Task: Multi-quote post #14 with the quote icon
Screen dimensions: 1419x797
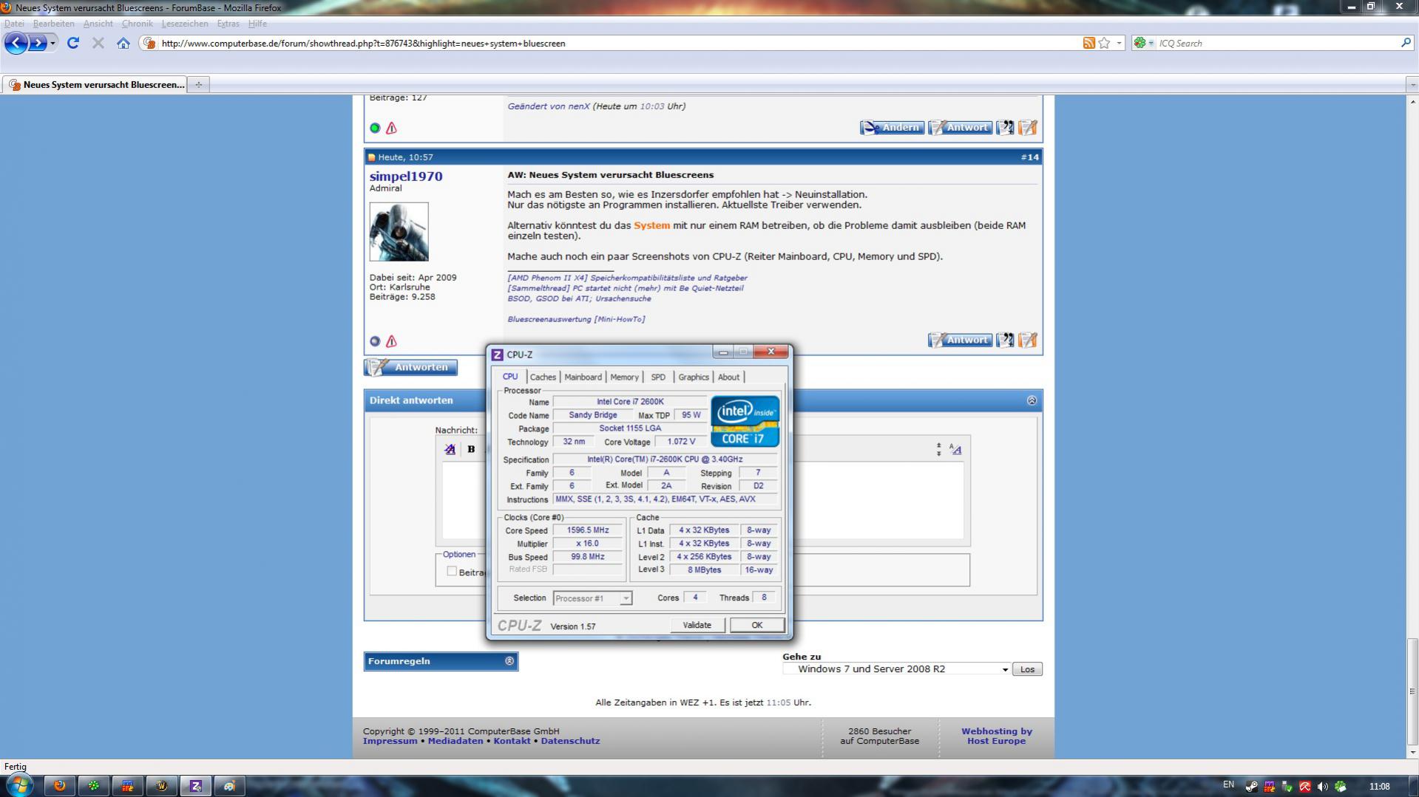Action: [1005, 340]
